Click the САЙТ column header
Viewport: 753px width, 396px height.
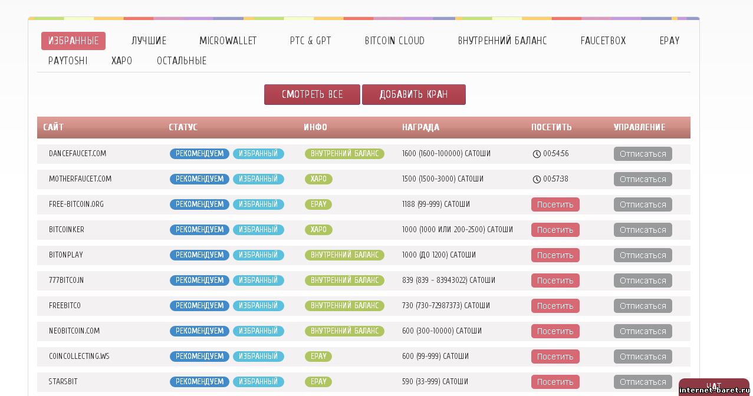[53, 127]
